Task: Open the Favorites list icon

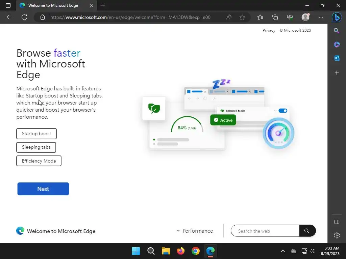Action: [x=260, y=17]
